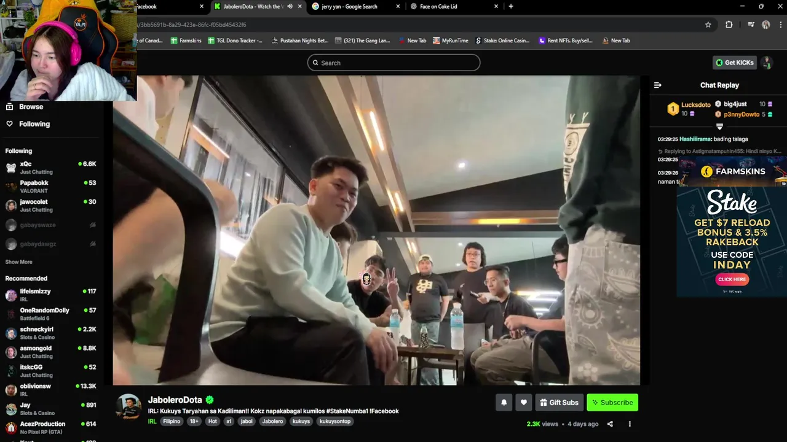This screenshot has width=787, height=442.
Task: Click the heart follow icon
Action: tap(523, 403)
